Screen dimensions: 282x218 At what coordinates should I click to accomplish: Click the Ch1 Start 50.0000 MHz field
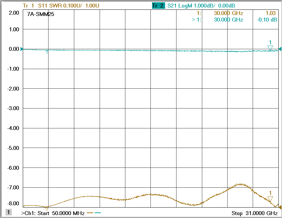click(53, 213)
